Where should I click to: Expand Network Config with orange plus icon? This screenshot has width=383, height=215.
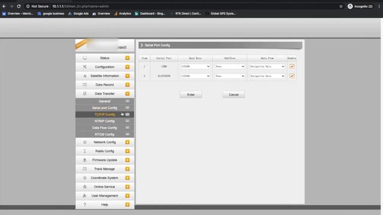pos(127,142)
